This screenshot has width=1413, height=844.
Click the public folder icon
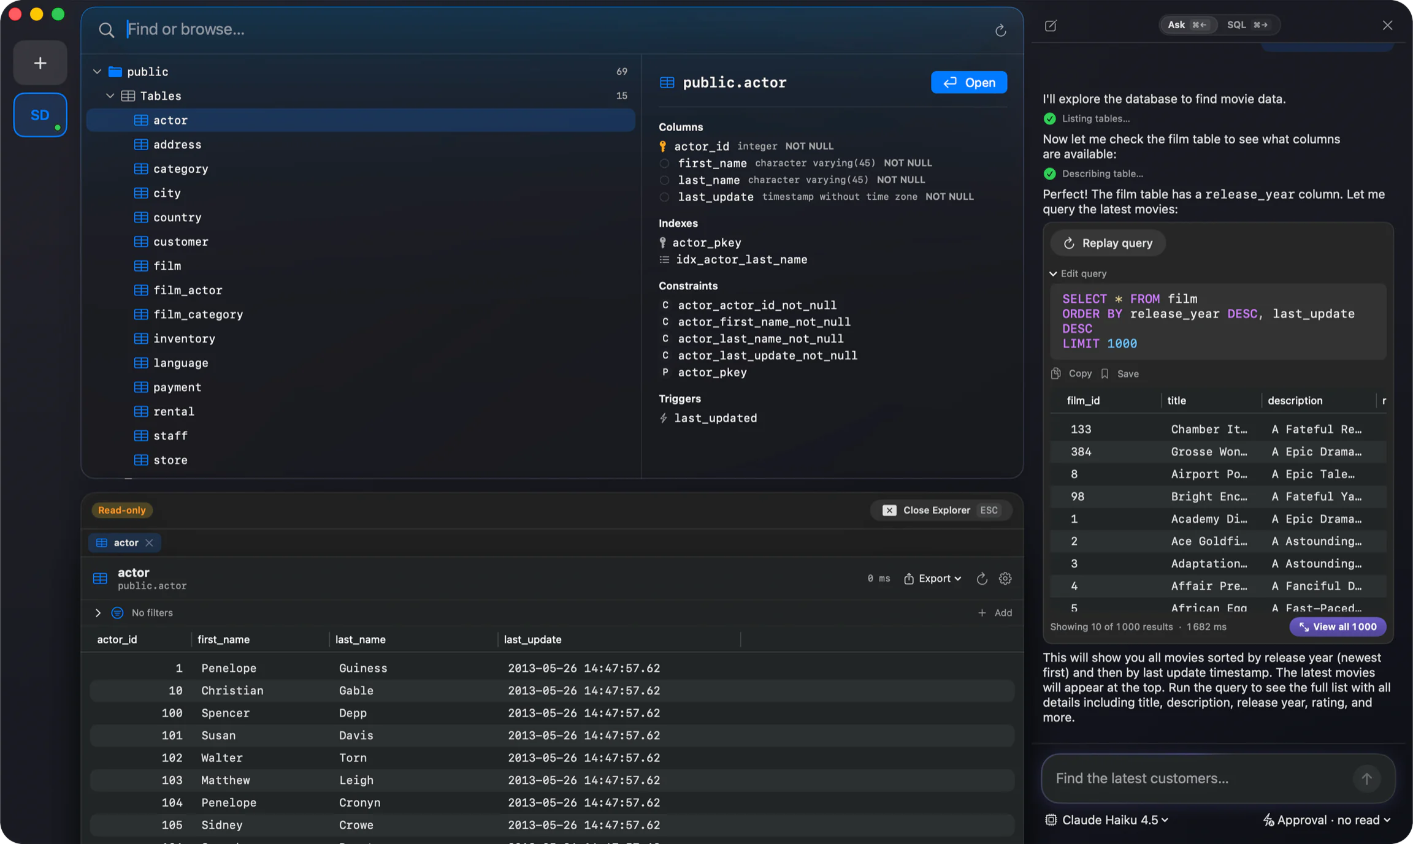pyautogui.click(x=115, y=72)
